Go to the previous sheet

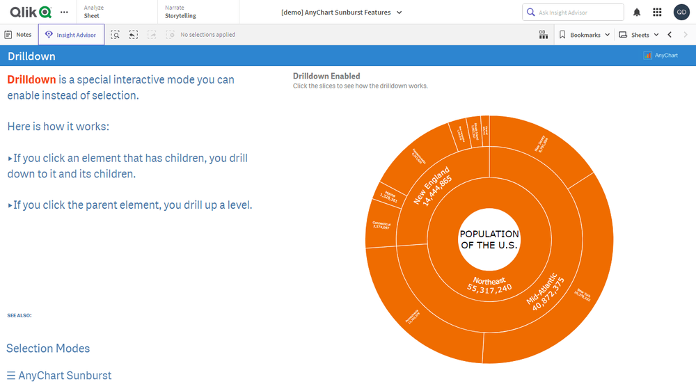pyautogui.click(x=670, y=35)
